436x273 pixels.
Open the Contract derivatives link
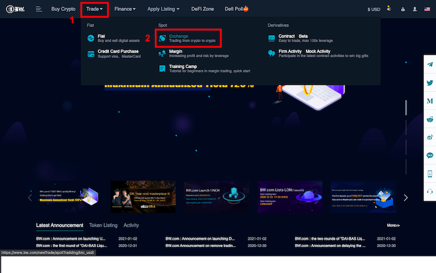tap(287, 36)
